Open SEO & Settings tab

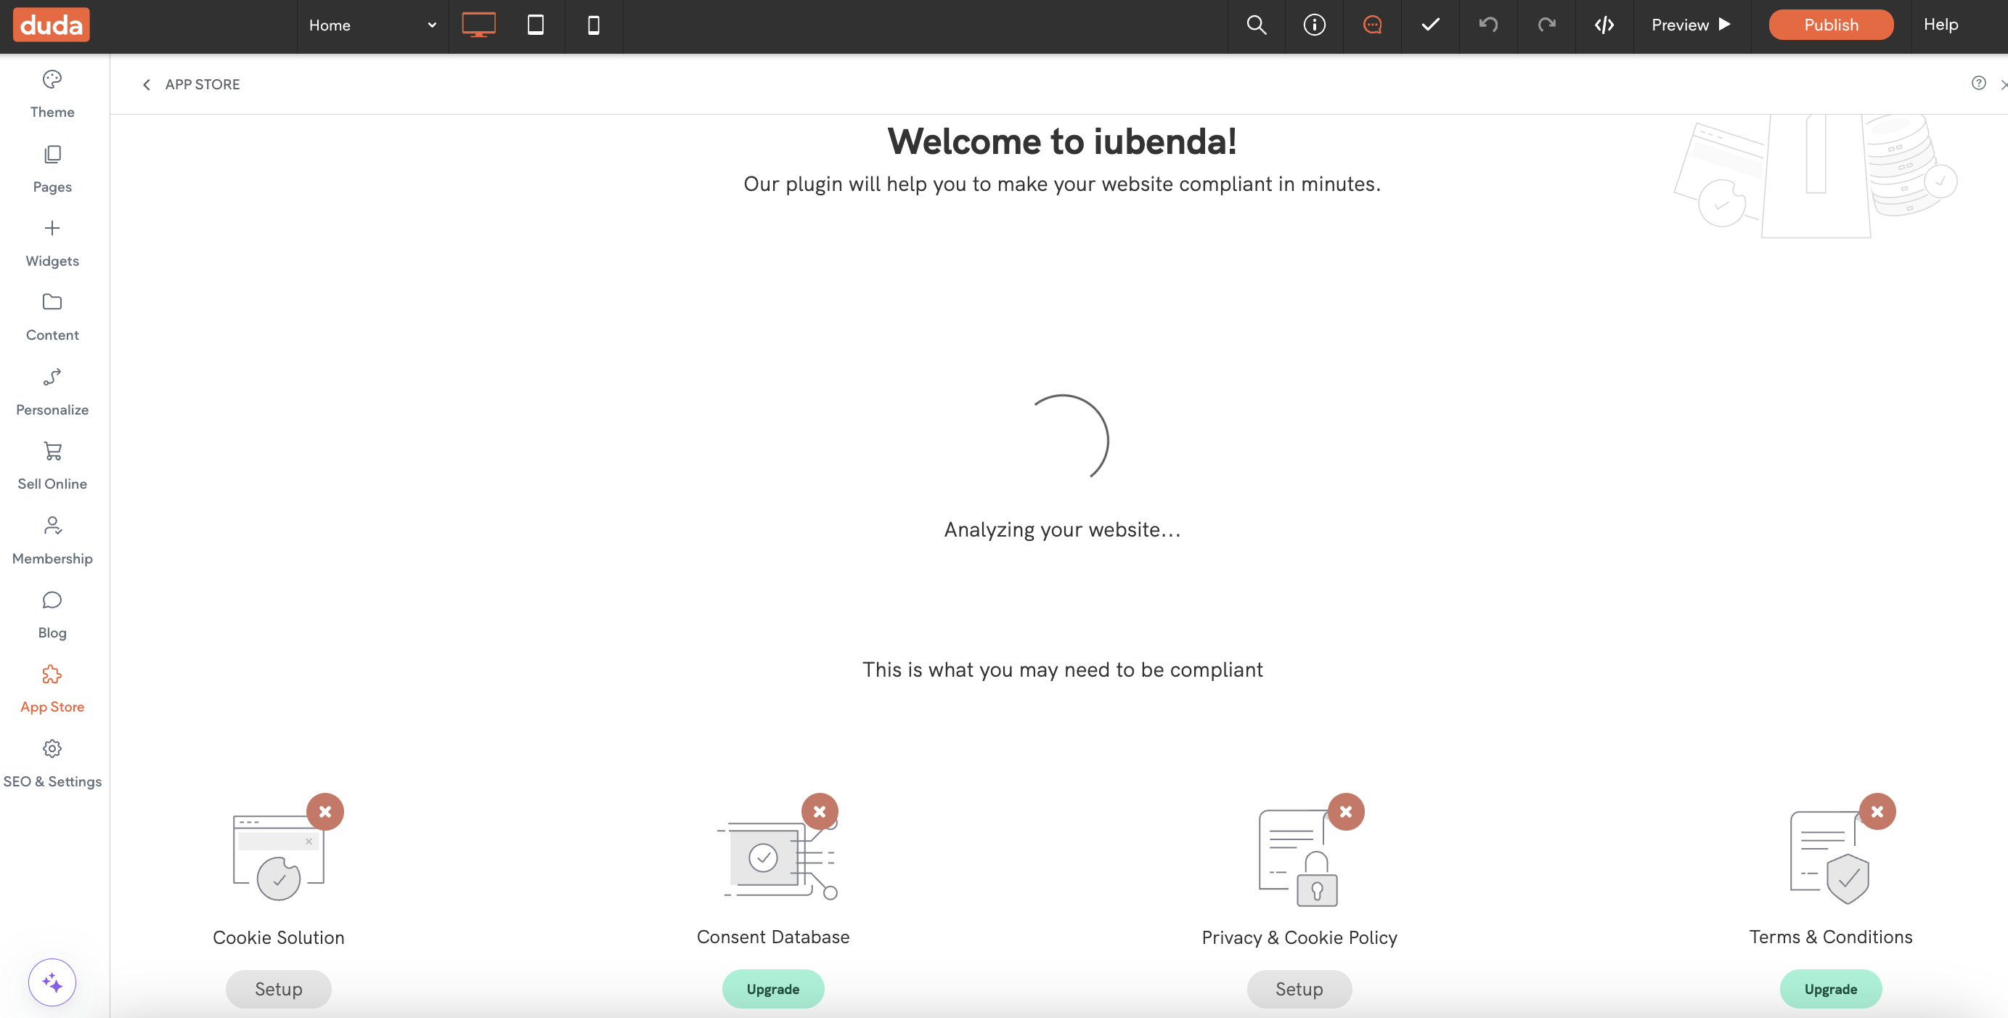coord(52,763)
